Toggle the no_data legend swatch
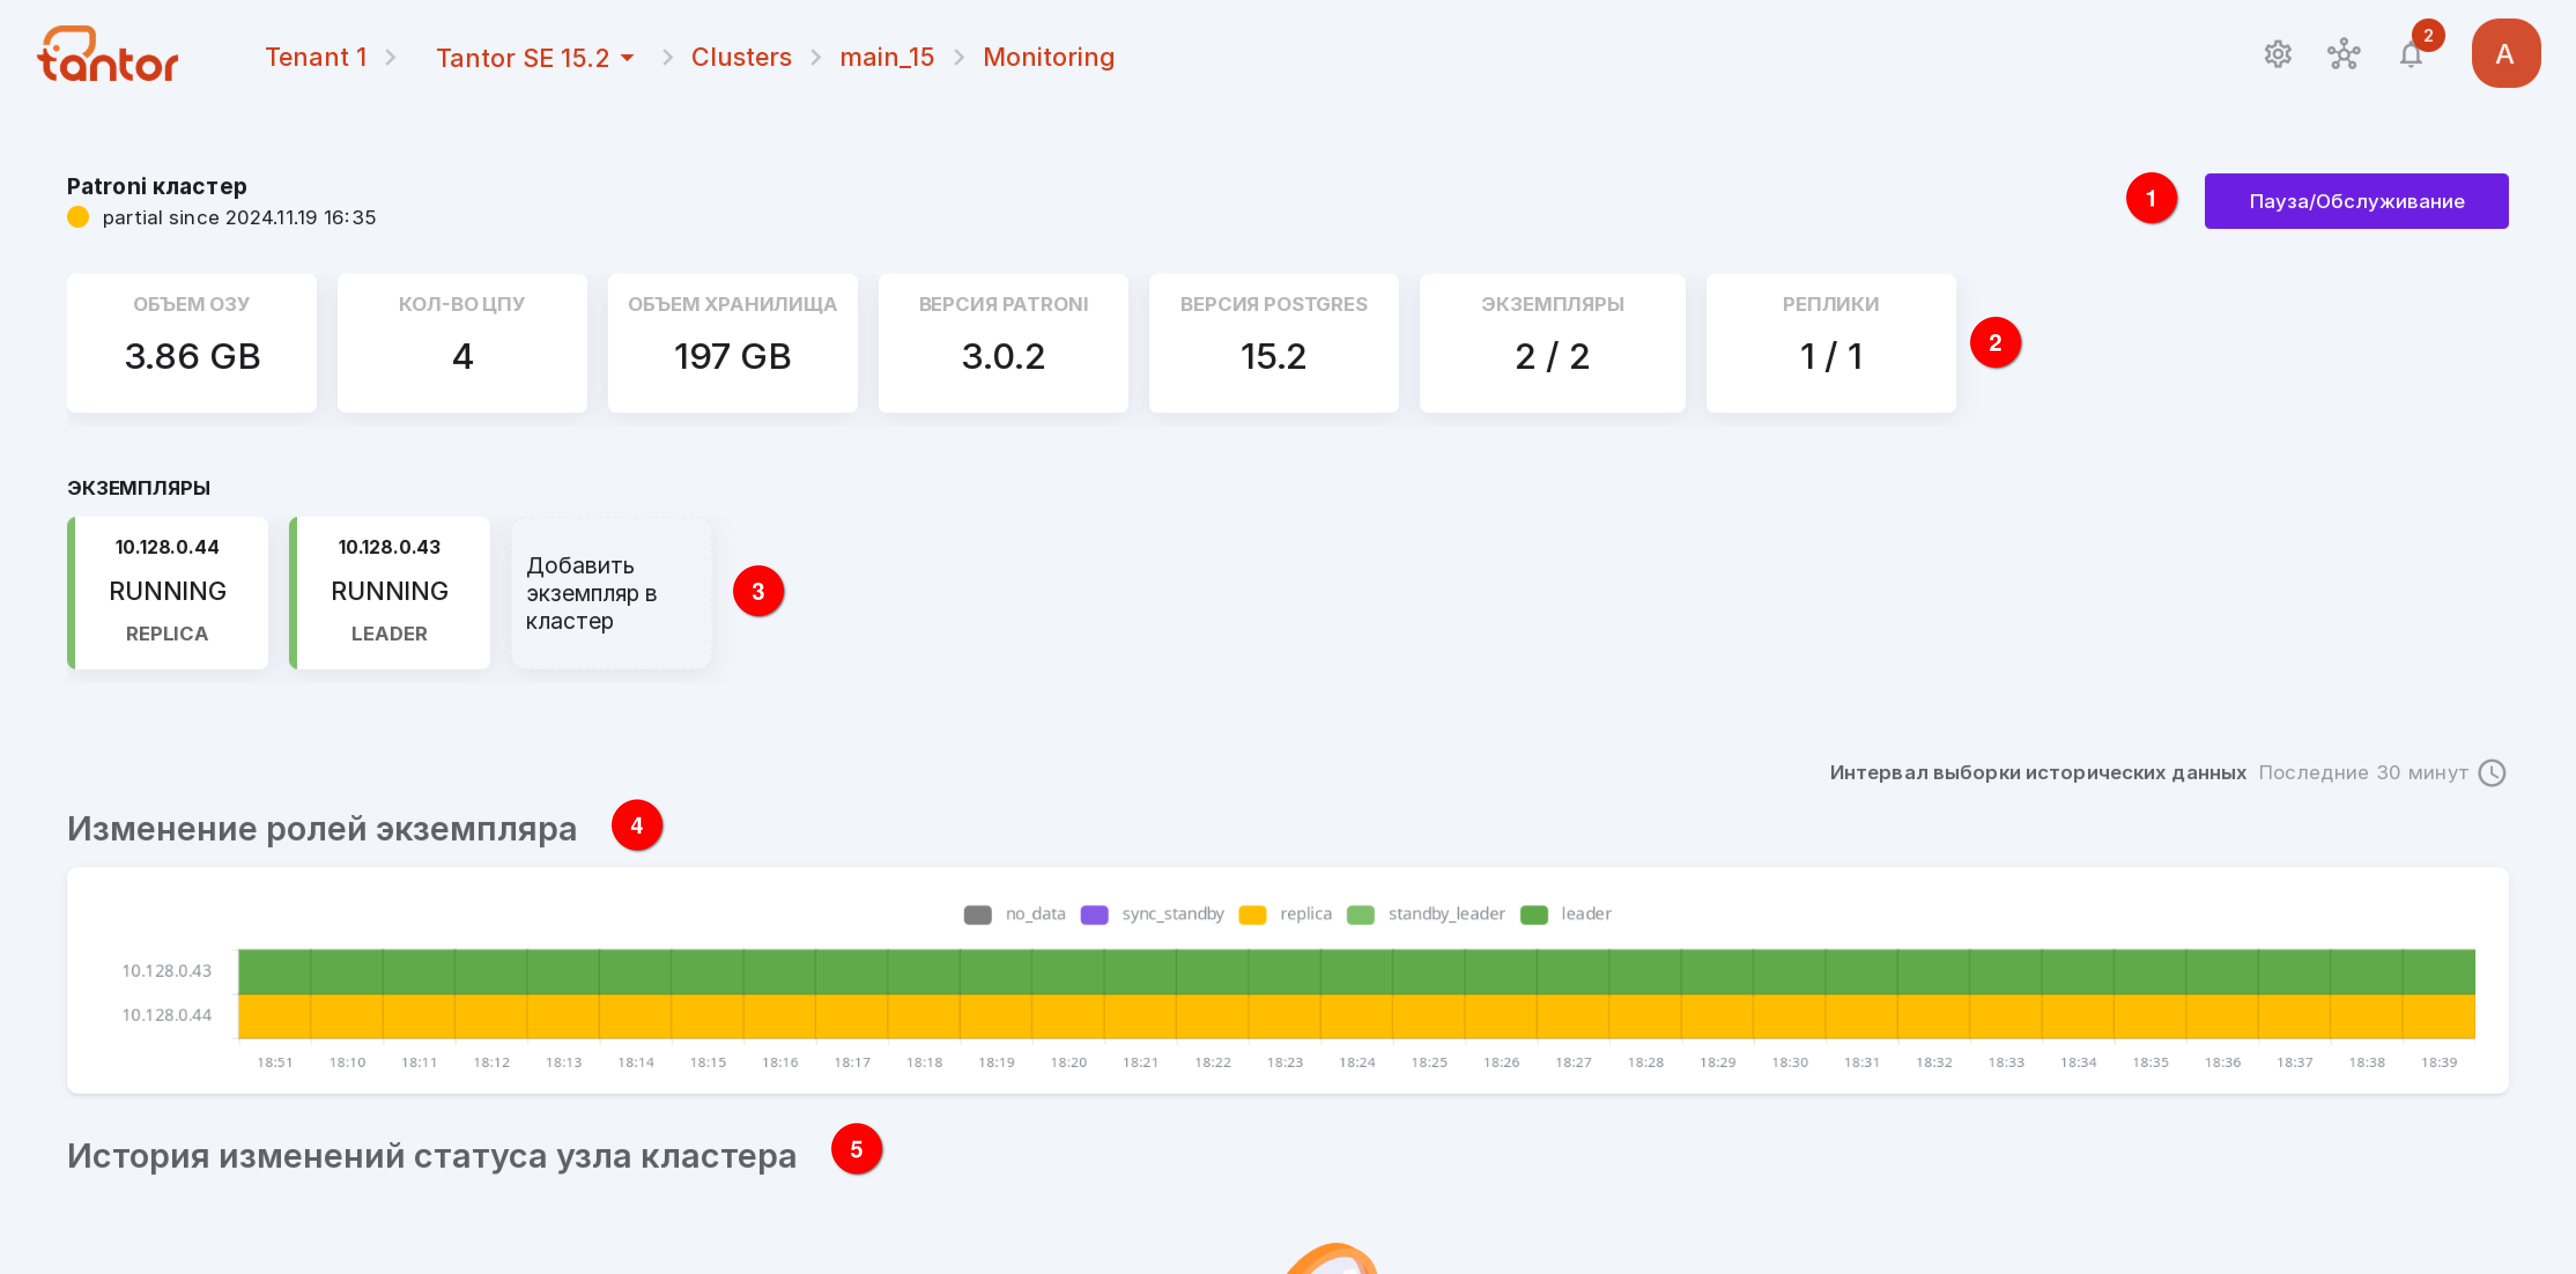The height and width of the screenshot is (1274, 2576). click(978, 915)
